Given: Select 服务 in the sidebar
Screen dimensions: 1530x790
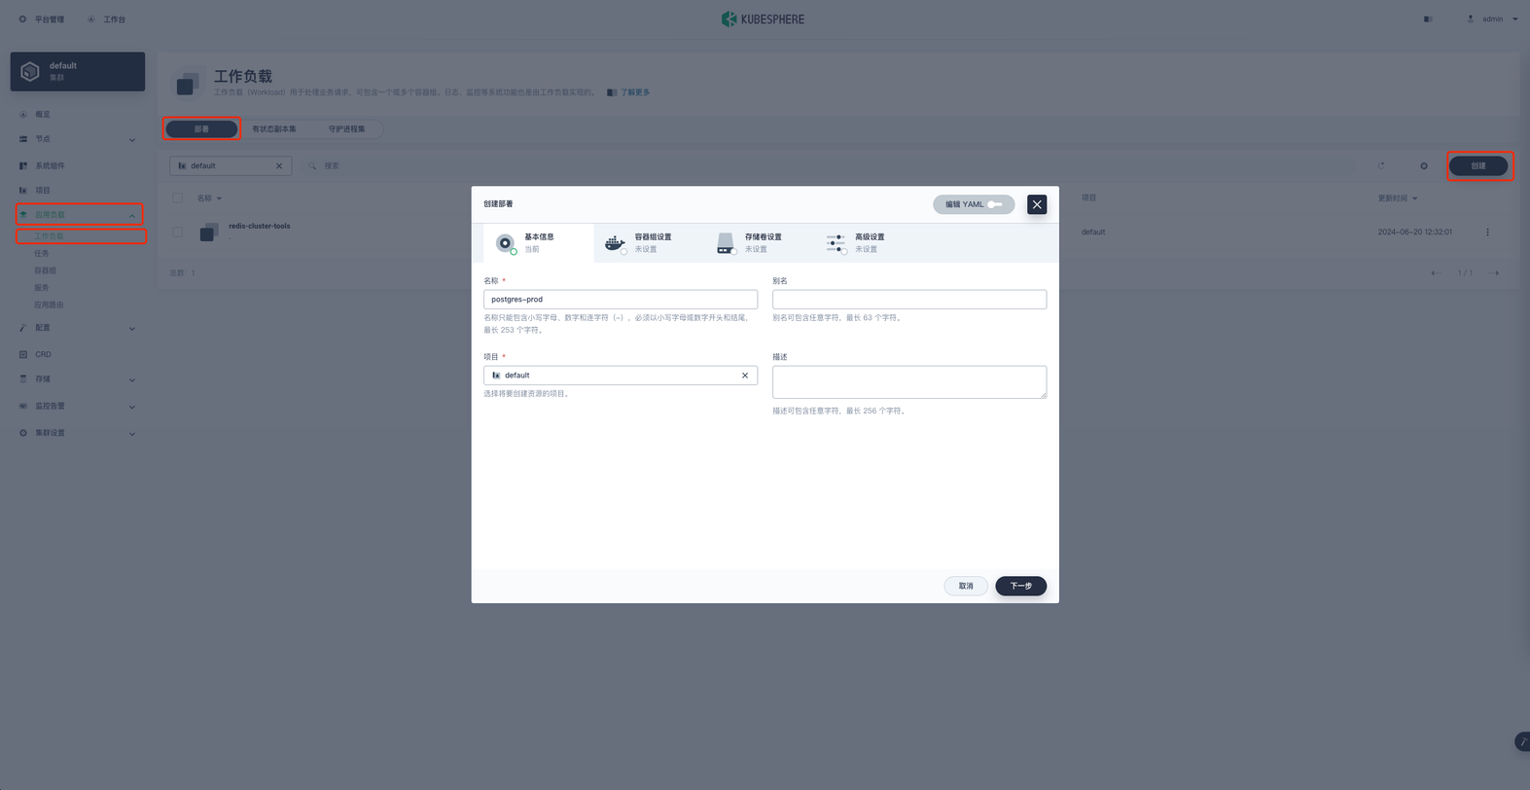Looking at the screenshot, I should (42, 288).
